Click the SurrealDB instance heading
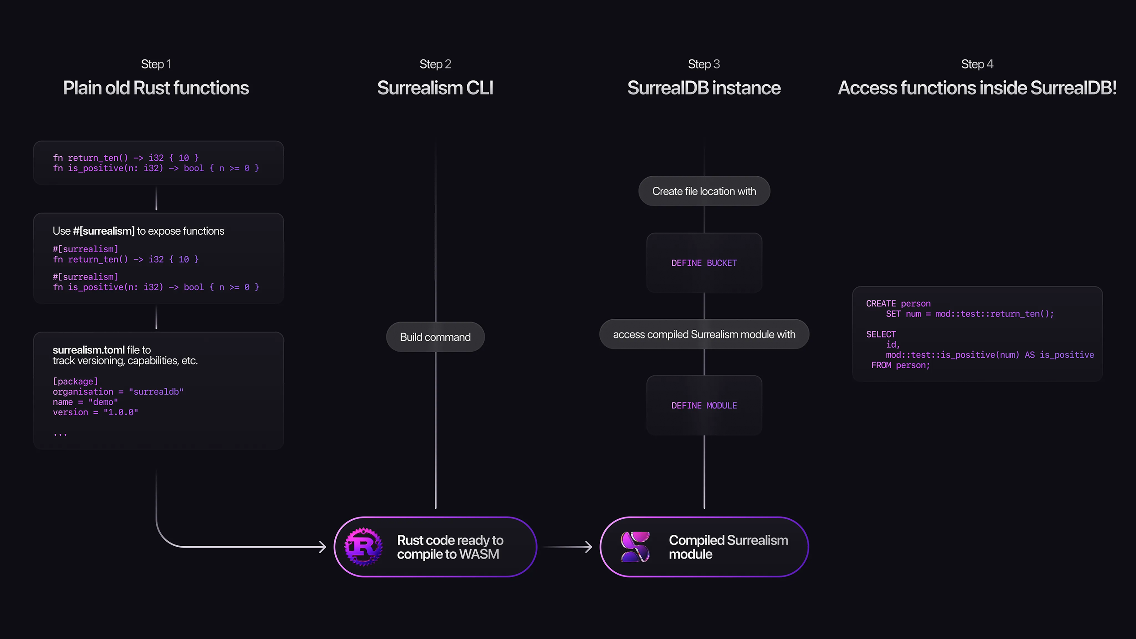The width and height of the screenshot is (1136, 639). (704, 88)
